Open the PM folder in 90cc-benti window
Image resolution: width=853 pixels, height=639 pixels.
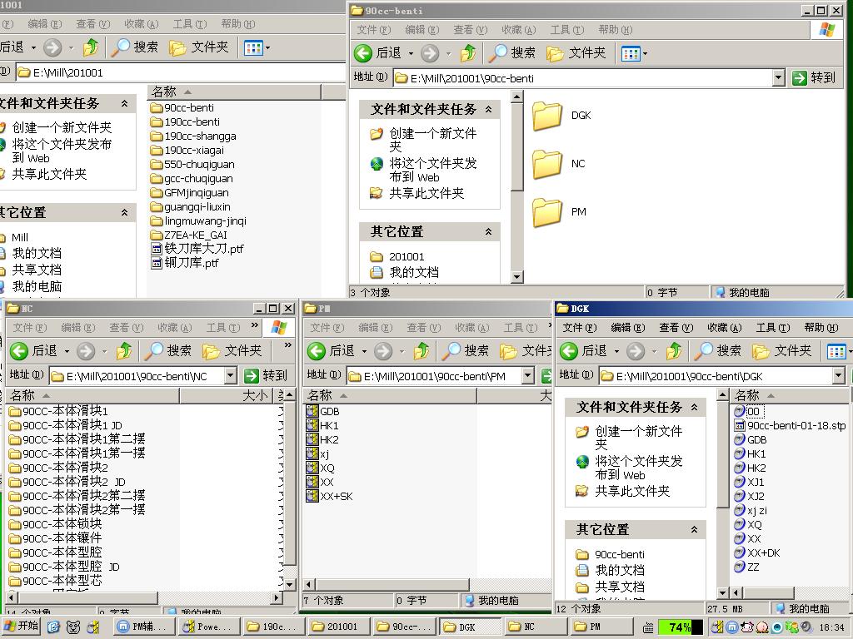pyautogui.click(x=559, y=212)
